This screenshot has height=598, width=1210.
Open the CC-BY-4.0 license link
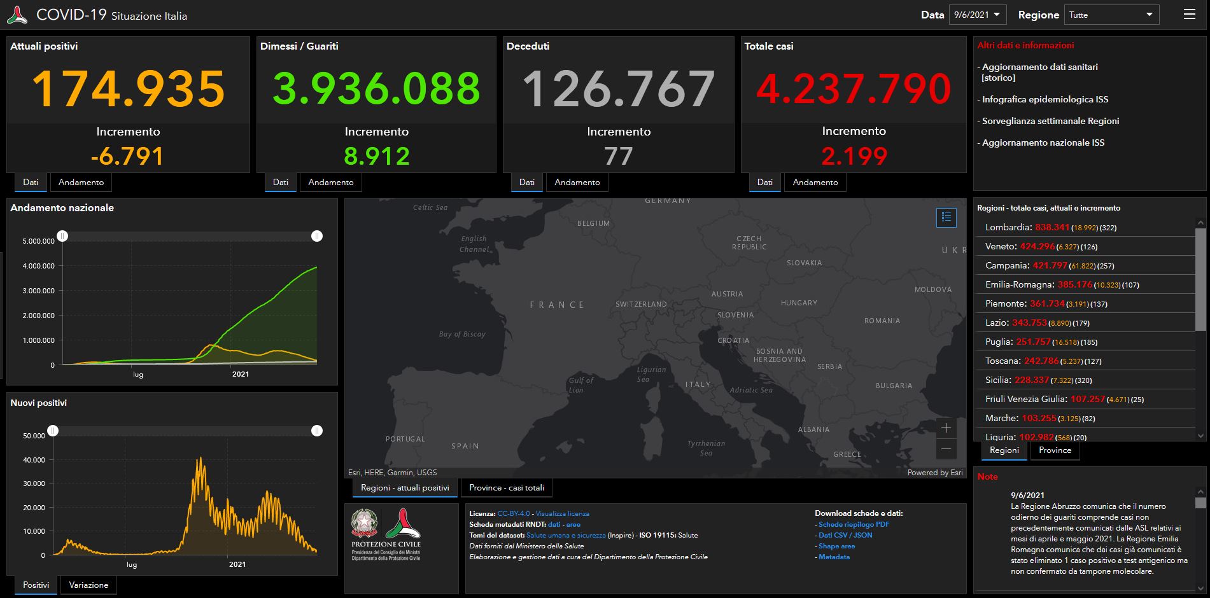click(513, 513)
